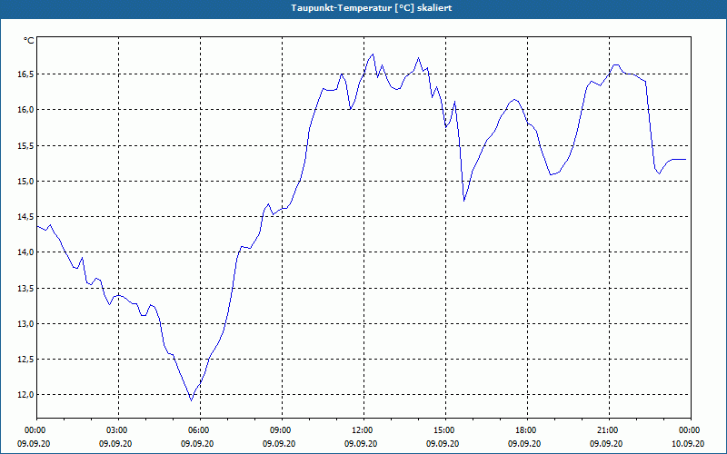Click the 06:00 time axis label
This screenshot has height=454, width=727.
(200, 430)
